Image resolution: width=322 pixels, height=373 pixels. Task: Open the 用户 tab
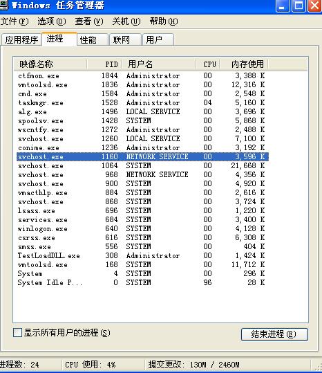click(158, 39)
